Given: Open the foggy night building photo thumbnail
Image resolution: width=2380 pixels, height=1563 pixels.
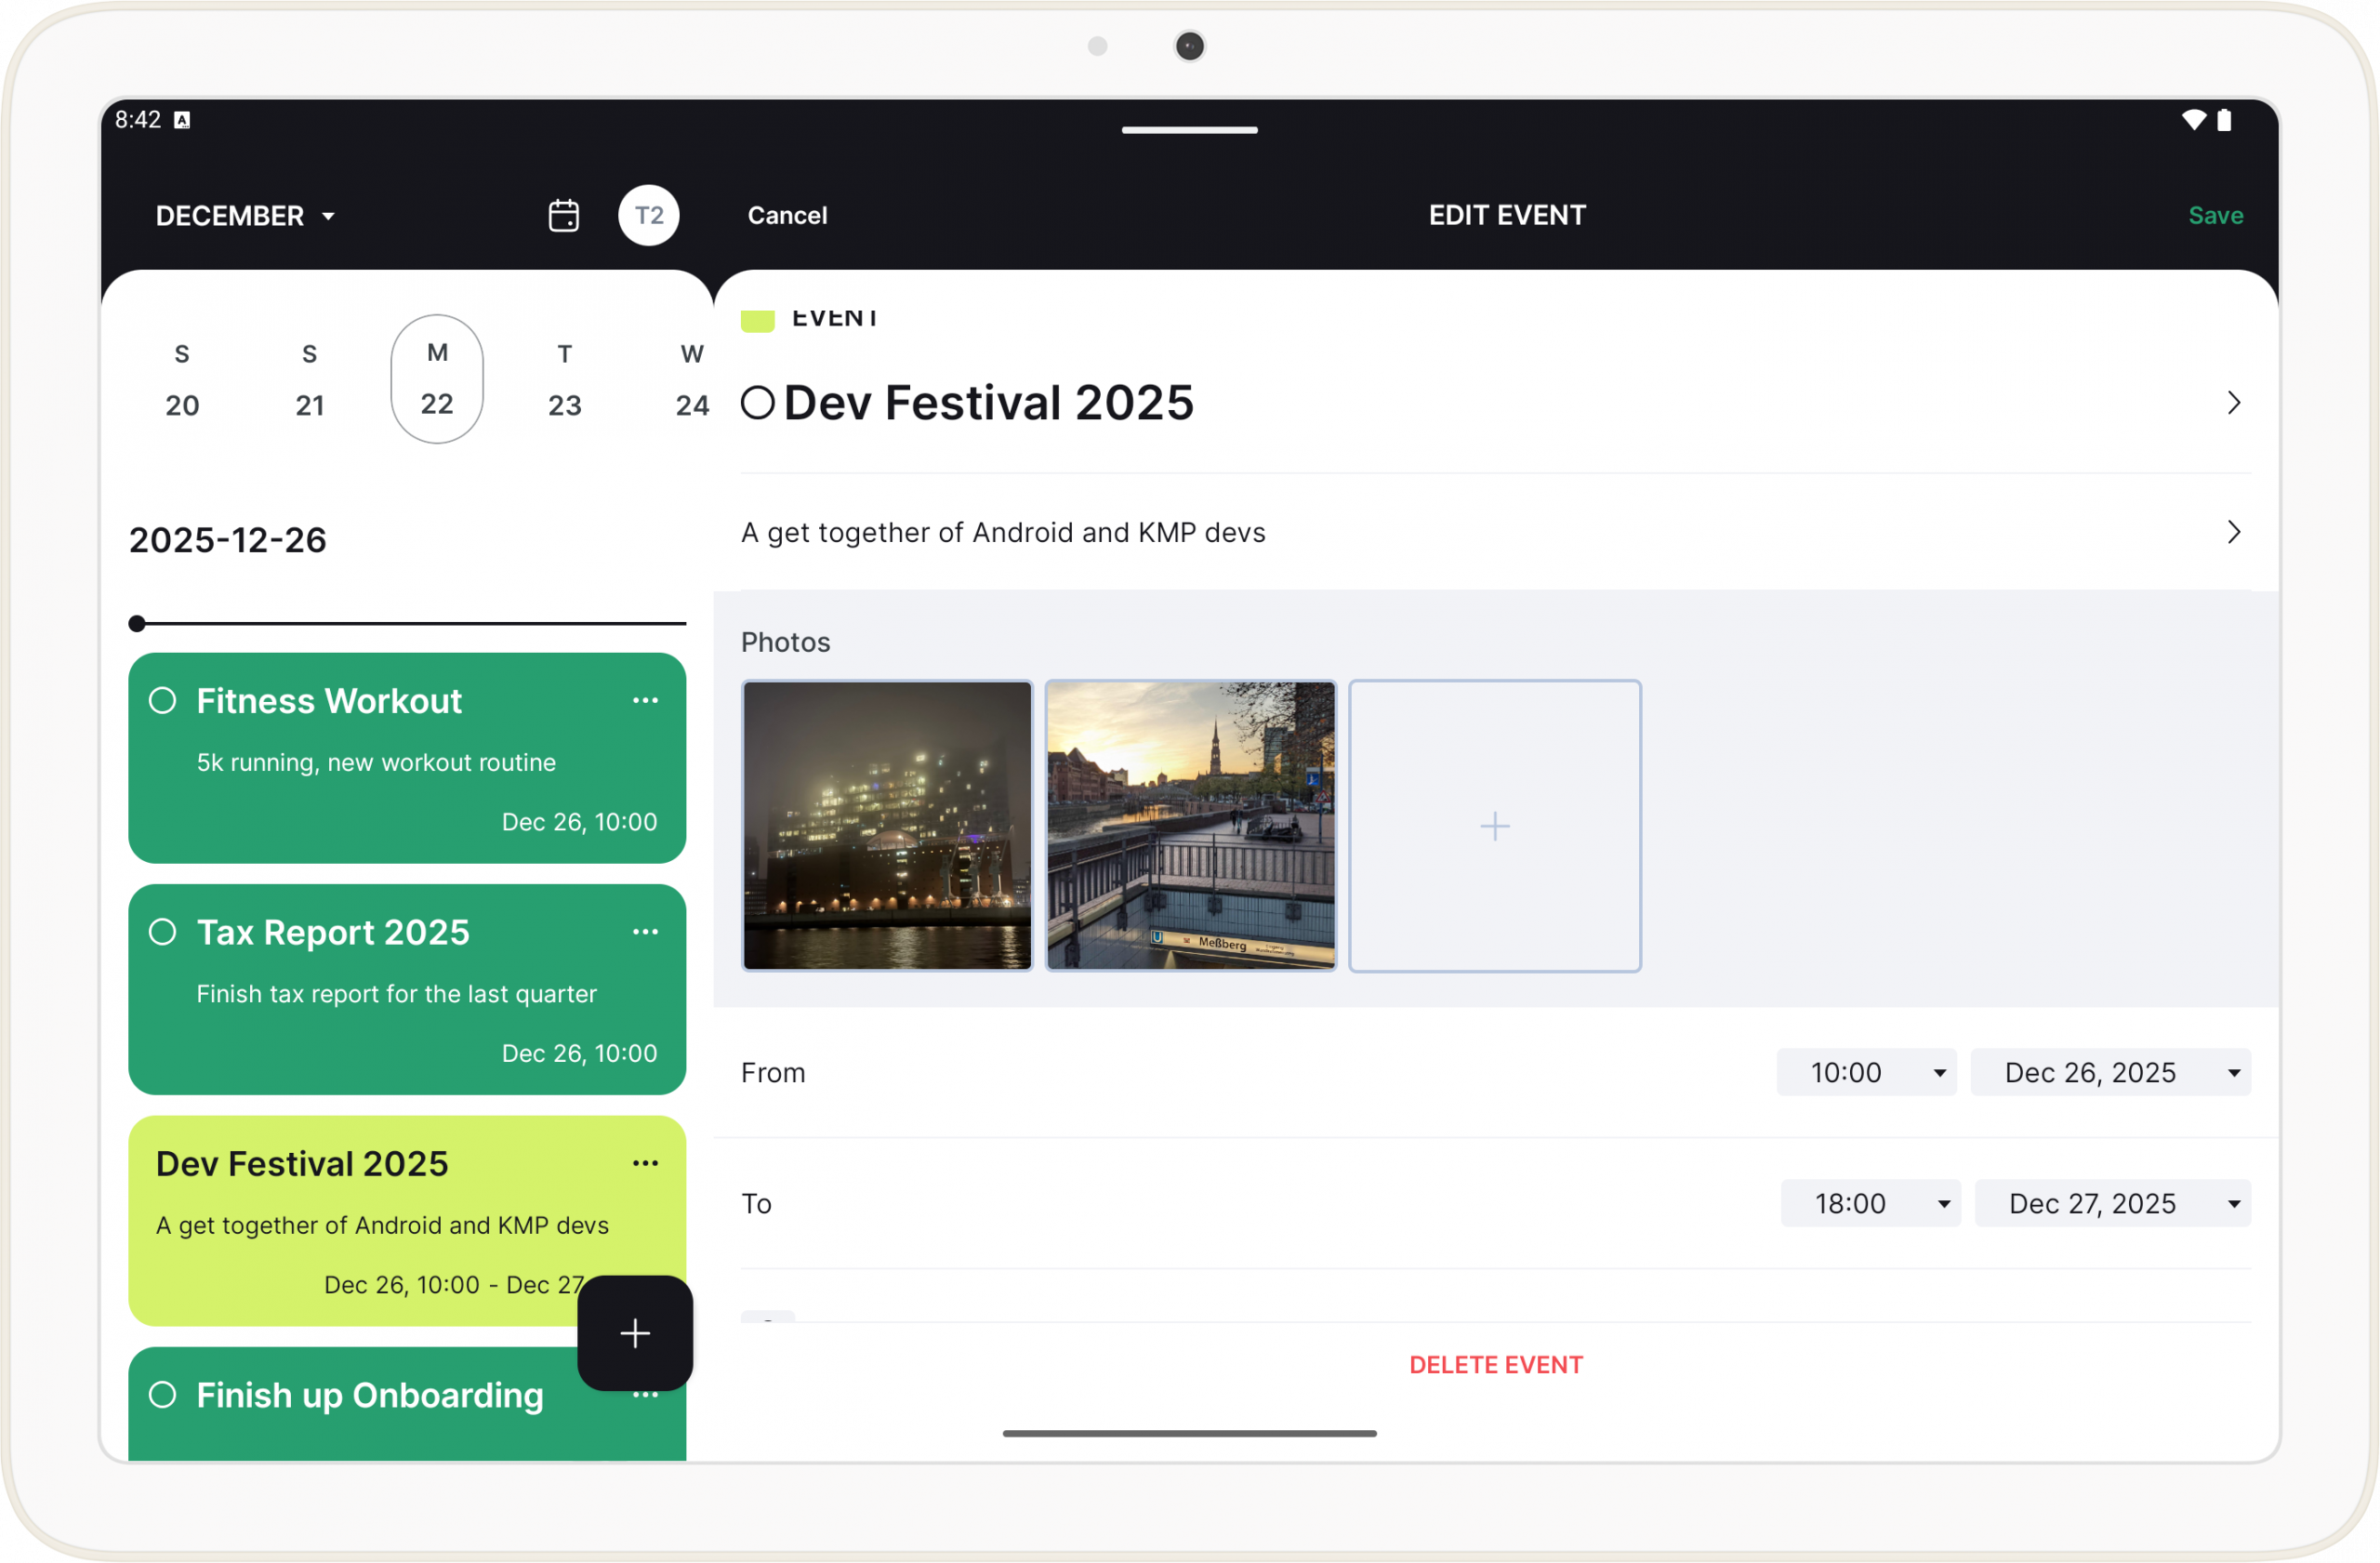Looking at the screenshot, I should [887, 826].
